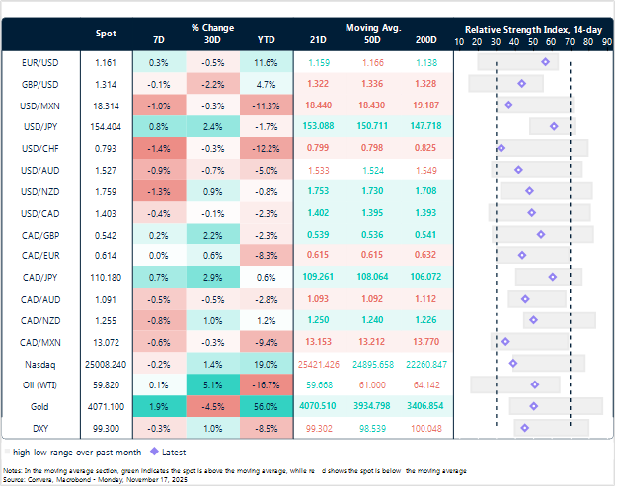Click the high-low range legend swatch

(x=9, y=453)
